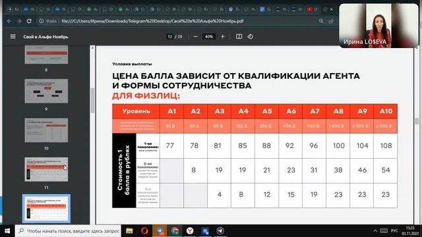Click the cell with value 38
422x237 pixels.
pyautogui.click(x=338, y=171)
